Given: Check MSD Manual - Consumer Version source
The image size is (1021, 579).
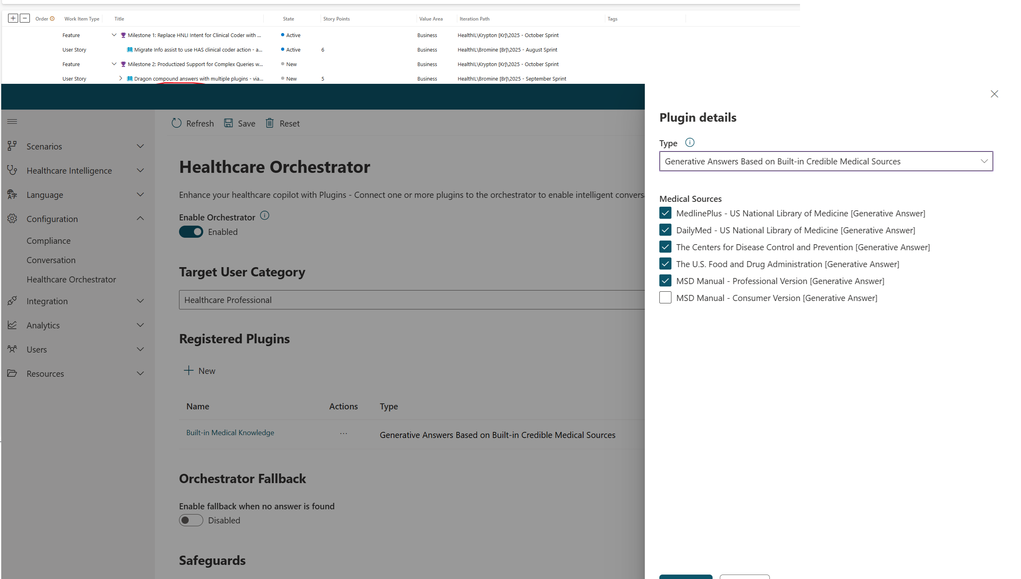Looking at the screenshot, I should click(x=665, y=297).
